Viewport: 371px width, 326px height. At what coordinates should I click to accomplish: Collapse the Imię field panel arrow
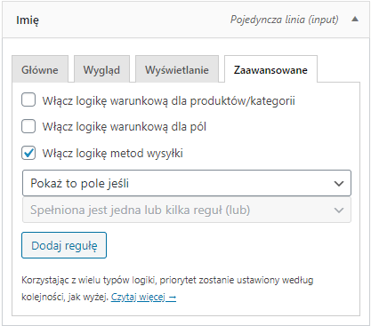(355, 20)
